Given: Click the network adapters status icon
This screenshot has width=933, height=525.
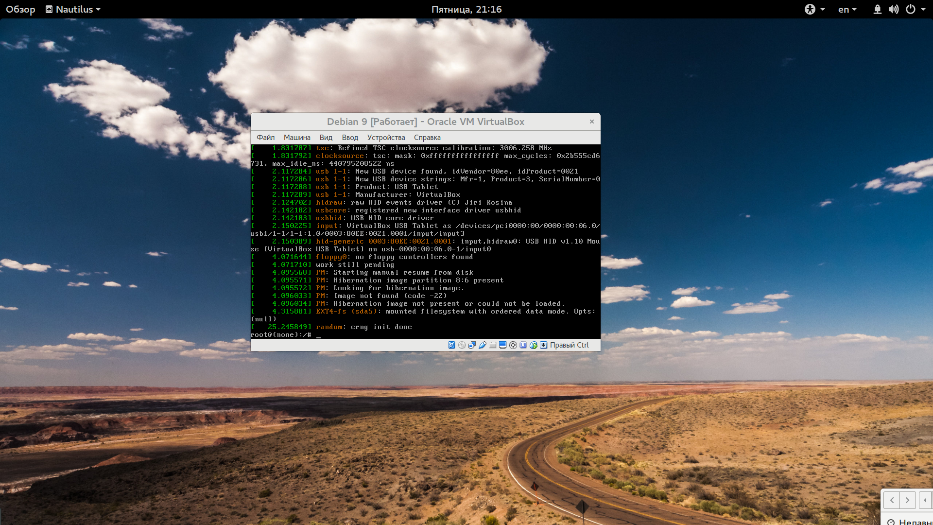Looking at the screenshot, I should 472,345.
